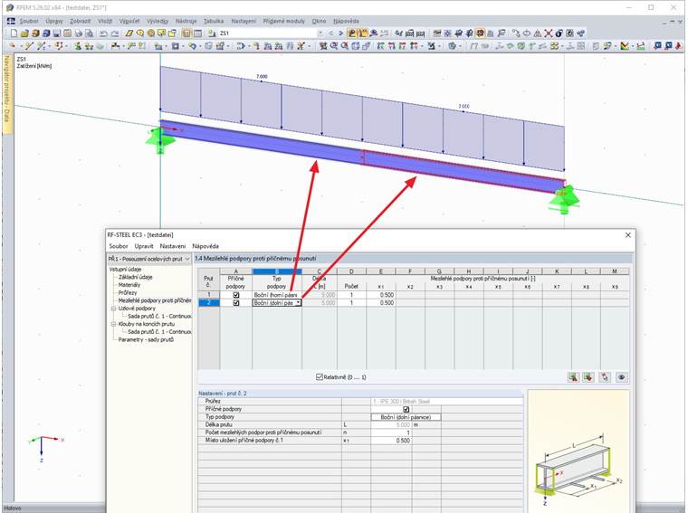
Task: Go to previous load case arrow
Action: tap(330, 33)
